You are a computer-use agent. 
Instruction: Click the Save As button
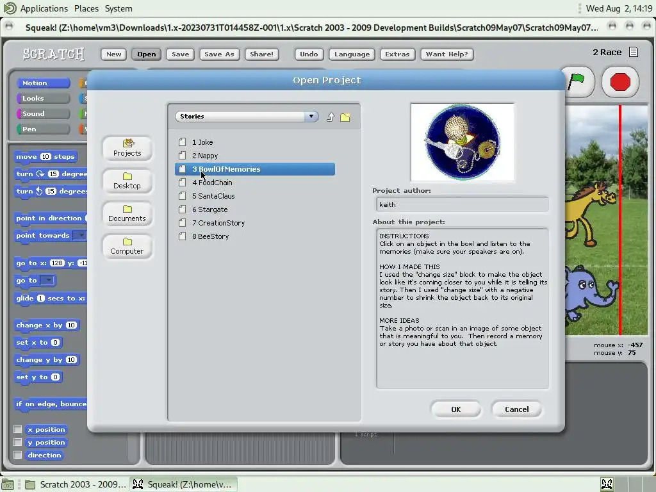219,54
